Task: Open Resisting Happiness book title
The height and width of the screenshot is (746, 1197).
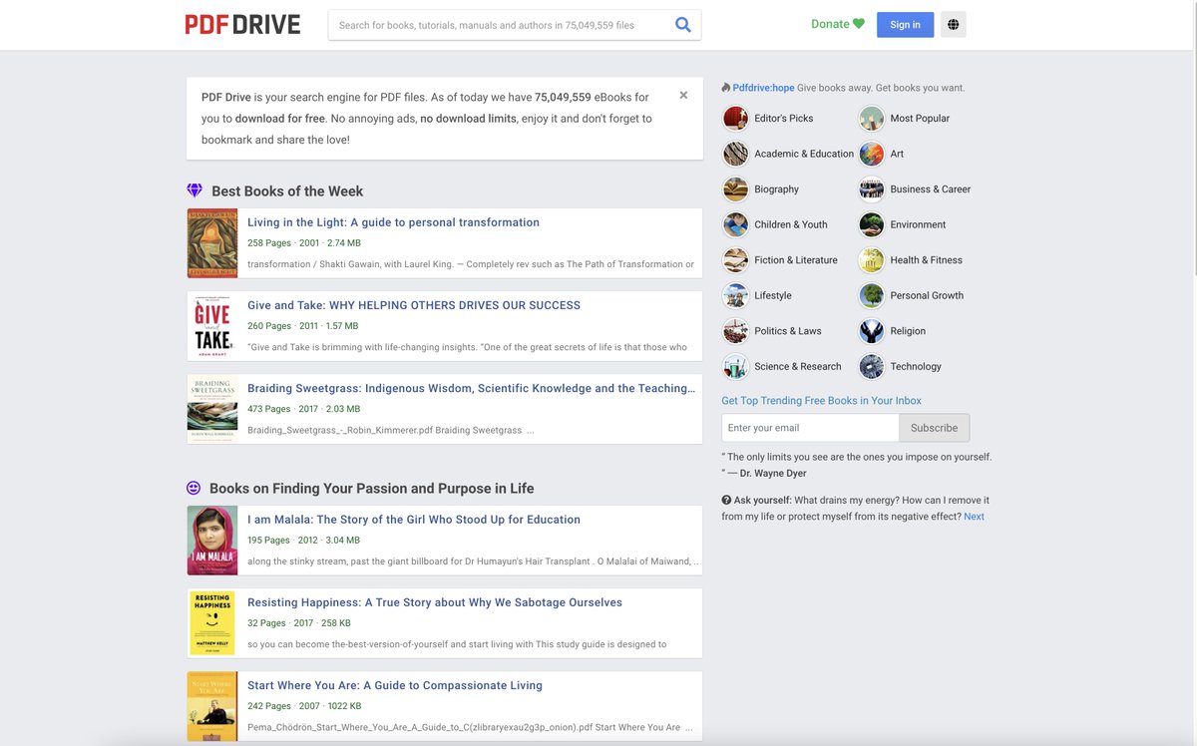Action: pos(435,602)
